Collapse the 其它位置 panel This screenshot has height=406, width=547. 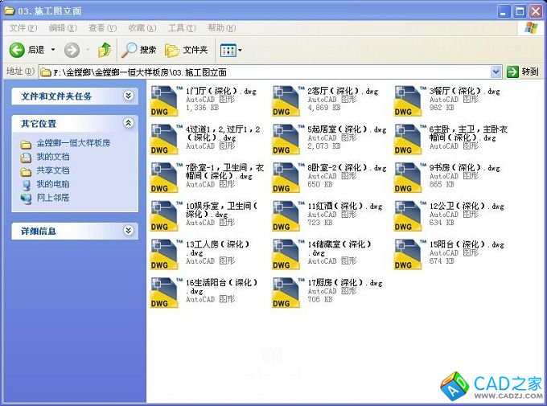pyautogui.click(x=128, y=123)
